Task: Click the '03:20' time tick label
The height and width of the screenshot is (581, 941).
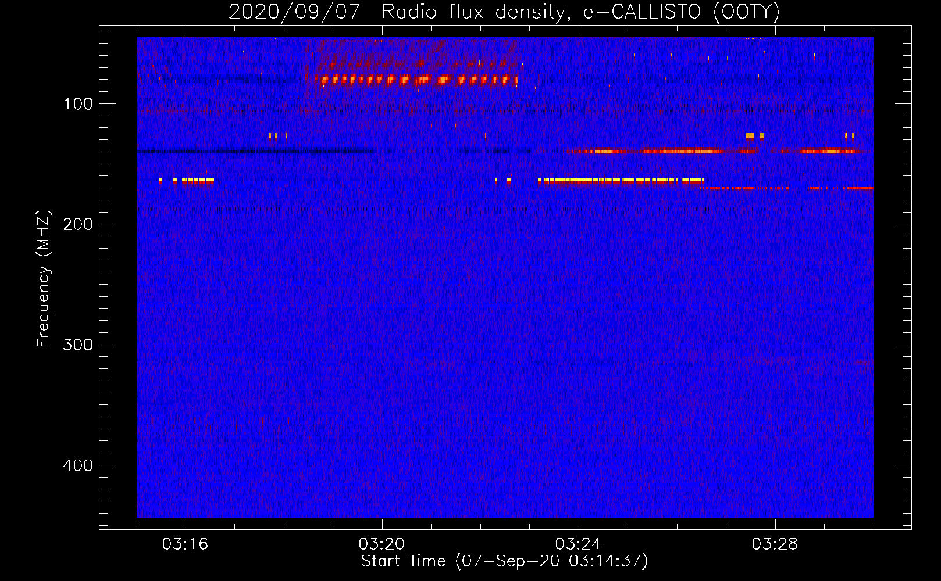Action: click(382, 544)
